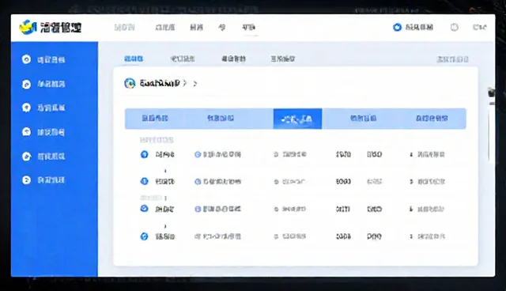The width and height of the screenshot is (506, 291).
Task: Click the last text link in the header
Action: 480,28
